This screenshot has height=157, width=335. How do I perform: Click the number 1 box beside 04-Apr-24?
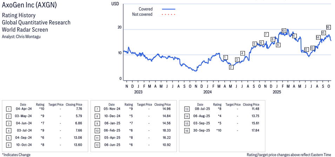pyautogui.click(x=8, y=109)
